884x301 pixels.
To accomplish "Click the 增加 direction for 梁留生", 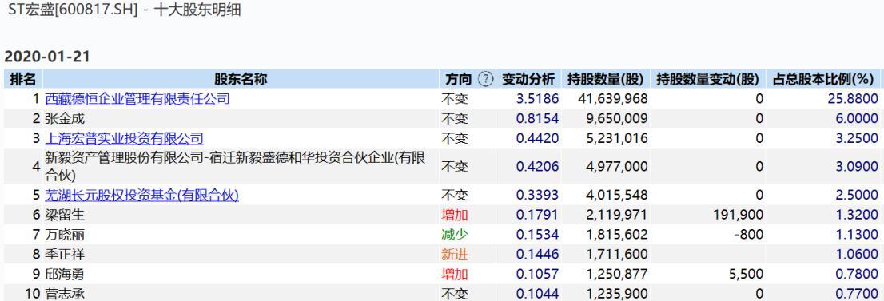I will click(455, 216).
